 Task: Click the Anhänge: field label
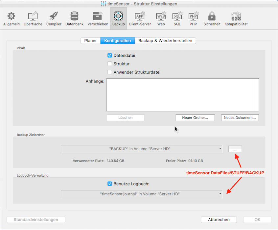pos(95,81)
